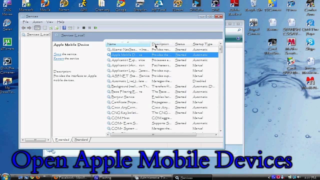Screen dimensions: 320x180
Task: Sort by the Description column header
Action: pyautogui.click(x=162, y=44)
